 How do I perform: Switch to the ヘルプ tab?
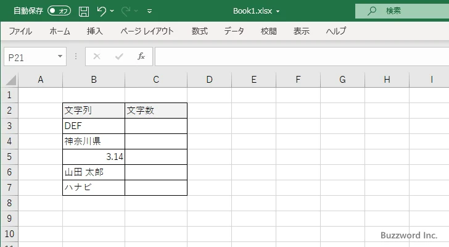click(336, 31)
